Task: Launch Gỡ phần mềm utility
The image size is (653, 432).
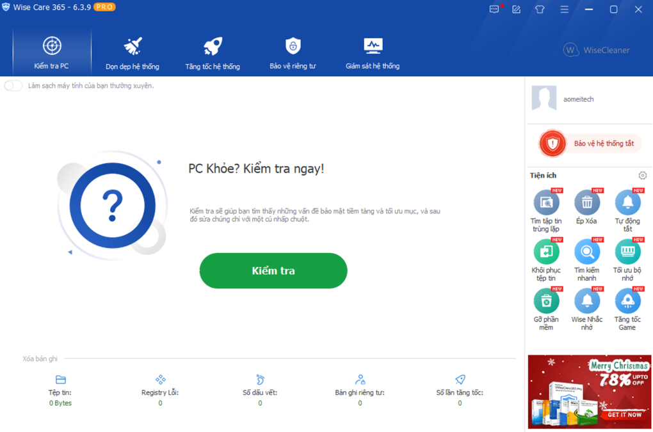Action: coord(546,309)
